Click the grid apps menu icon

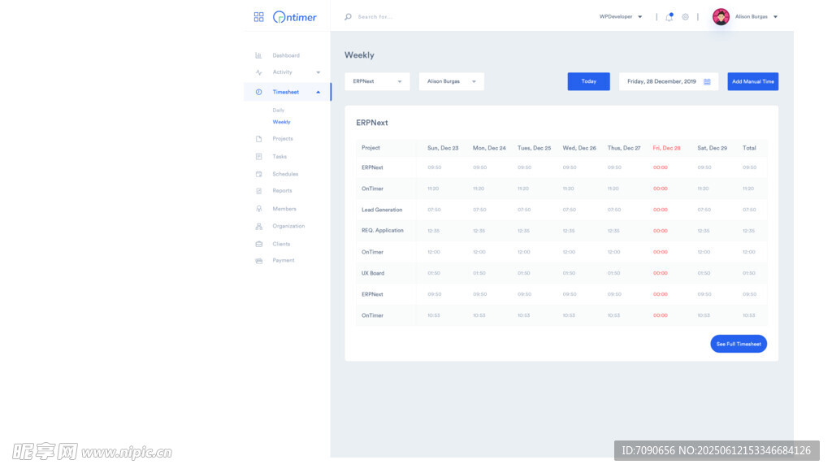(x=258, y=16)
